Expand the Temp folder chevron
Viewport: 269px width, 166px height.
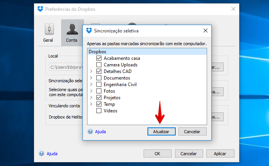click(91, 104)
